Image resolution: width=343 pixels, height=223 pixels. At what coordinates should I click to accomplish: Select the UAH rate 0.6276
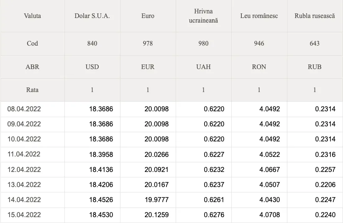pyautogui.click(x=214, y=215)
